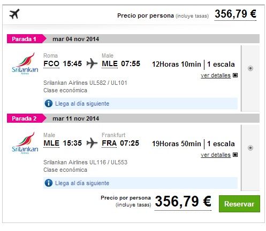This screenshot has height=231, width=266.
Task: Click the top price 356,79 € link
Action: [x=235, y=14]
